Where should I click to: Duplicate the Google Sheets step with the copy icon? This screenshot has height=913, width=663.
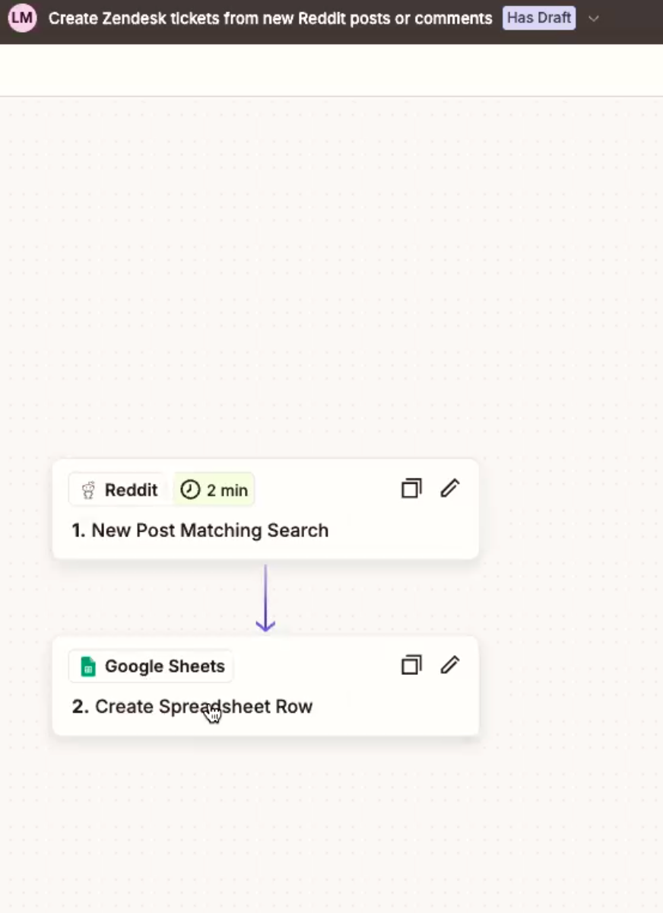click(411, 665)
